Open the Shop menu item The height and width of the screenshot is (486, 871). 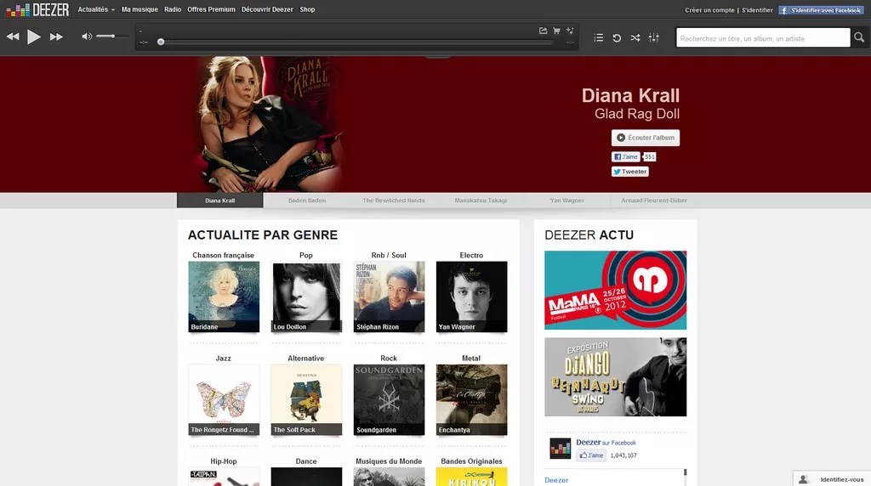[307, 9]
